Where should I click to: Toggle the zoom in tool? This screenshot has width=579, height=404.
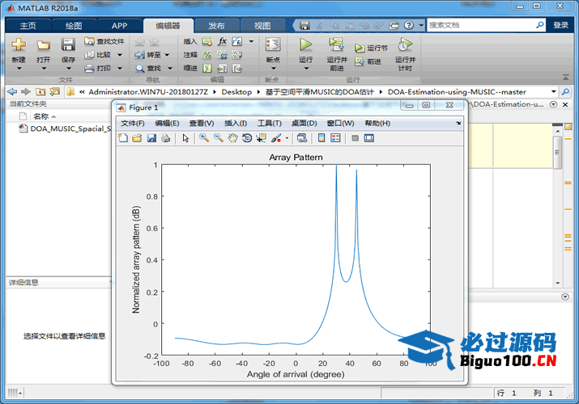pyautogui.click(x=204, y=138)
